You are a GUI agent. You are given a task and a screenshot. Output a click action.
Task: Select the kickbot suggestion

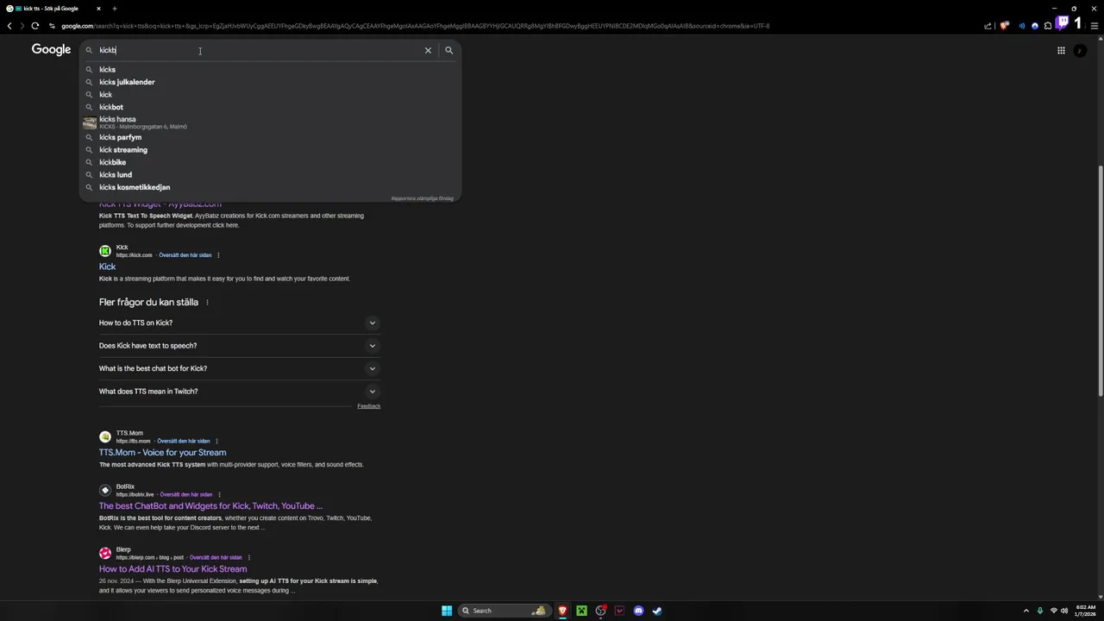[270, 107]
